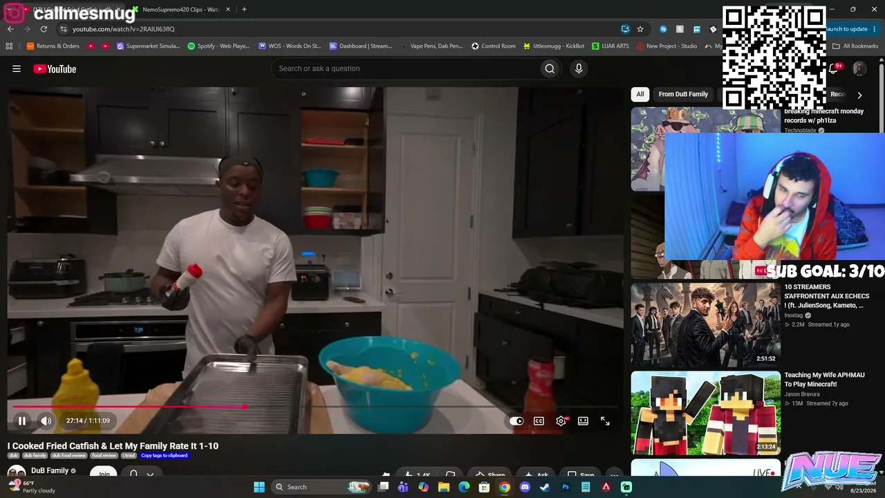Open Teaching My Wife APHMAU title

coord(824,380)
